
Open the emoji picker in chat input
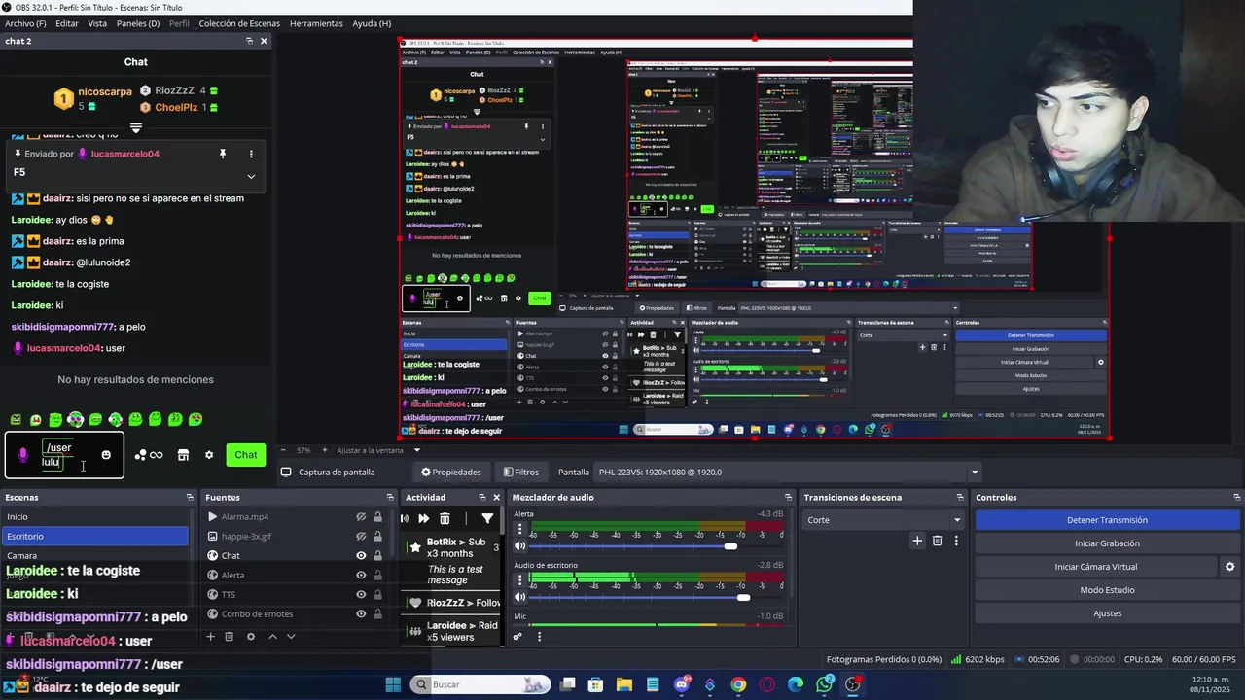click(106, 454)
